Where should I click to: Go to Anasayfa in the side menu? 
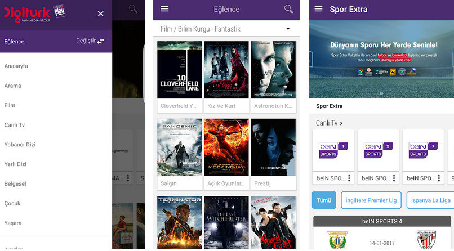click(x=16, y=66)
